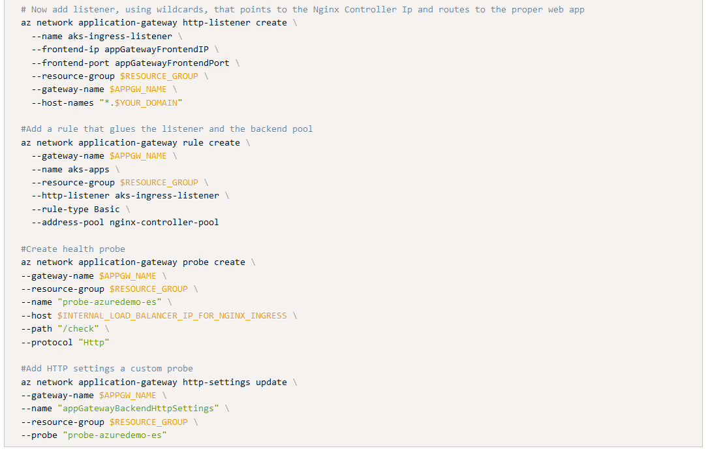Click '--http-listener aks-ingress-listener' line
This screenshot has height=453, width=706.
(x=130, y=195)
